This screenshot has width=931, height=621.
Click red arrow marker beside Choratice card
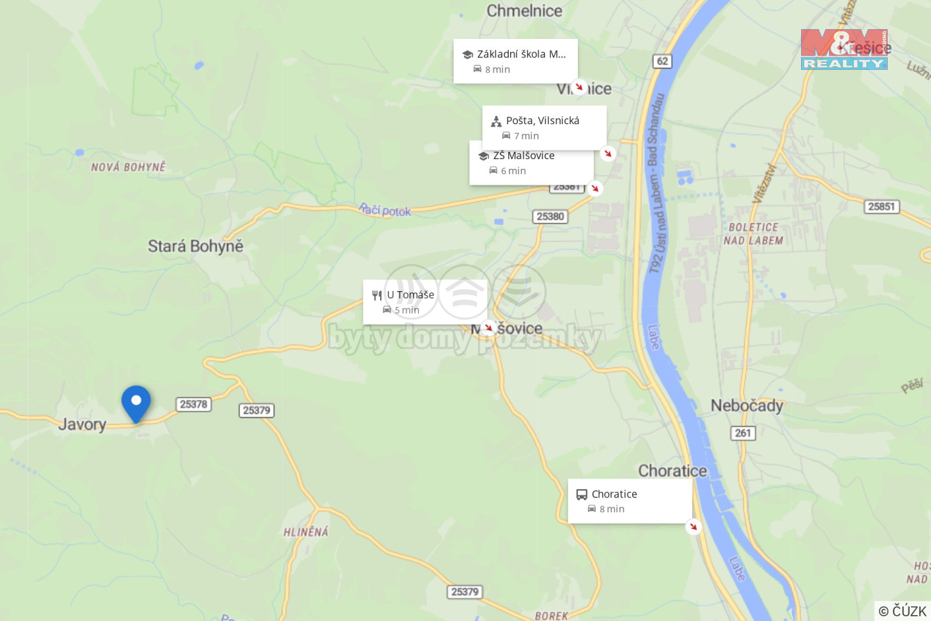(693, 527)
